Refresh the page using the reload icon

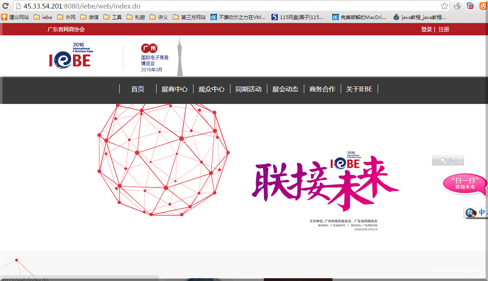click(6, 6)
